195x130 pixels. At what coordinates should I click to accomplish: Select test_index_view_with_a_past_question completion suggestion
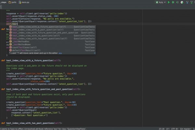coord(52,30)
